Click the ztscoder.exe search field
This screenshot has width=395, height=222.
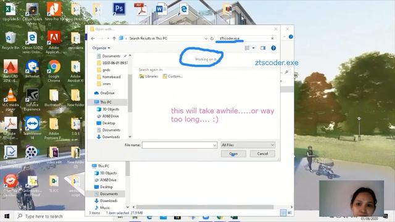(243, 38)
